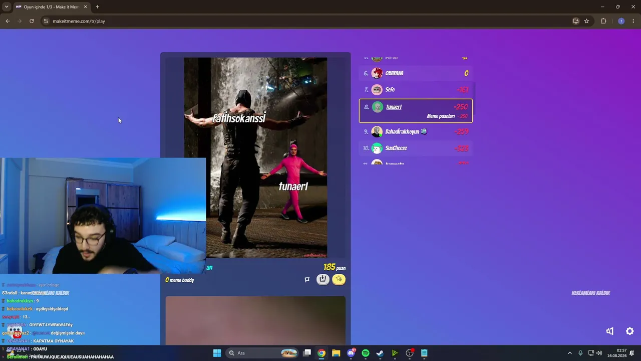Screen dimensions: 641x361
Task: Close the Make it Meme tab
Action: point(85,7)
